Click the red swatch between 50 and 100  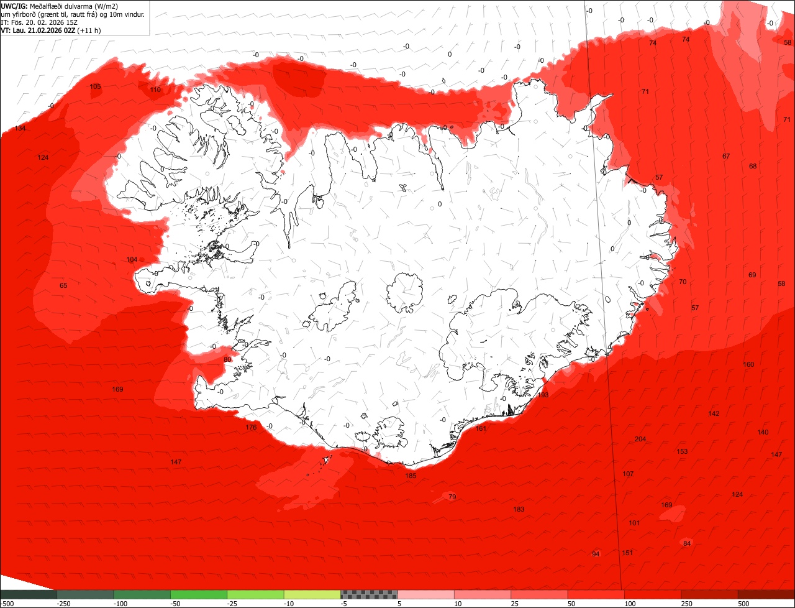coord(596,594)
